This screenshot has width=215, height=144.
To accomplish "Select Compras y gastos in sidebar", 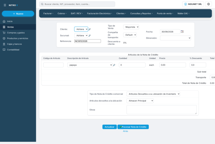I will [x=18, y=33].
